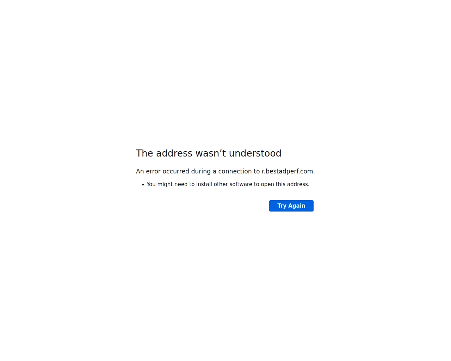Click the word "occurred" in the error message
Image resolution: width=451 pixels, height=361 pixels.
tap(176, 171)
